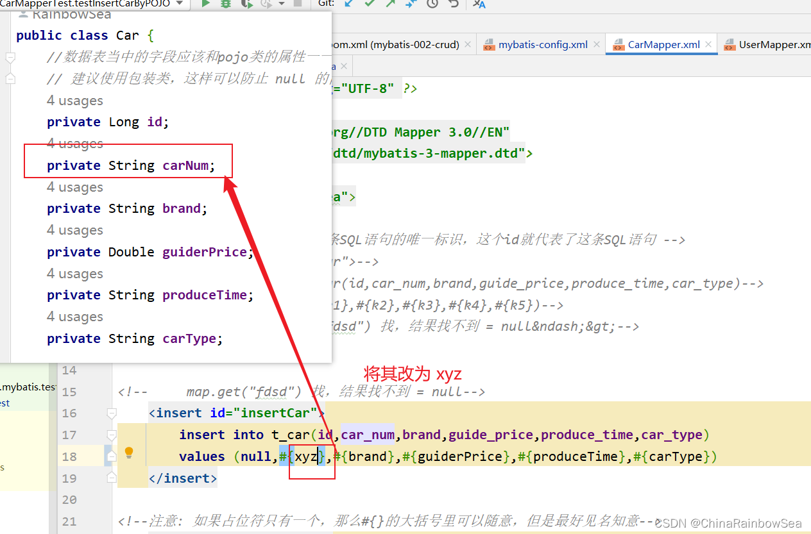Click the 'private Double guiderPrice;' line
The height and width of the screenshot is (534, 811).
[x=151, y=252]
